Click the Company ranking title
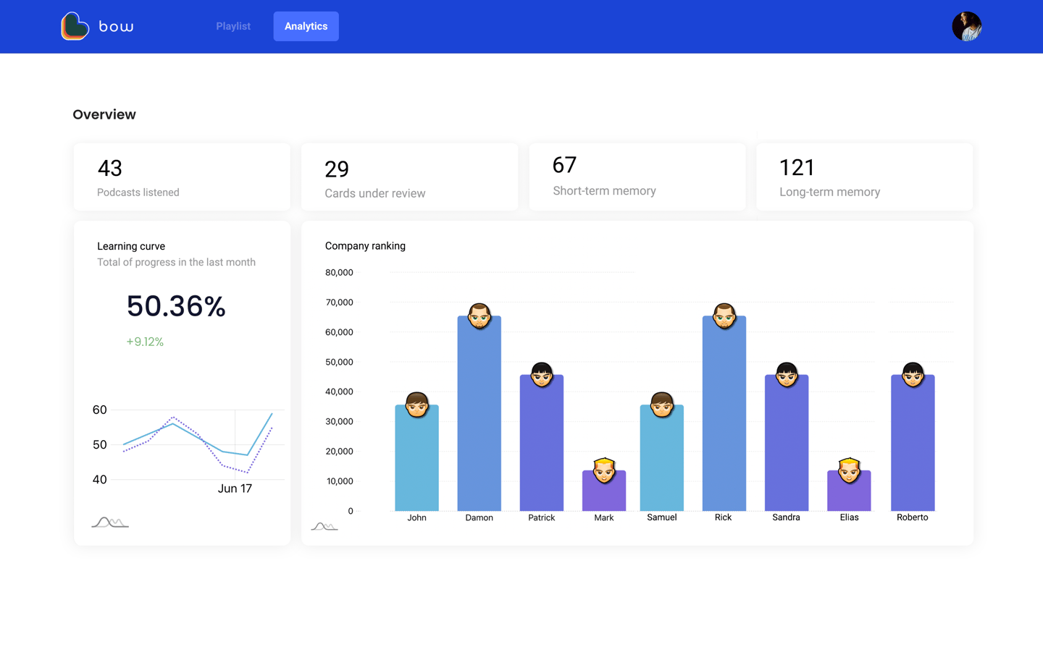The height and width of the screenshot is (668, 1043). tap(365, 246)
